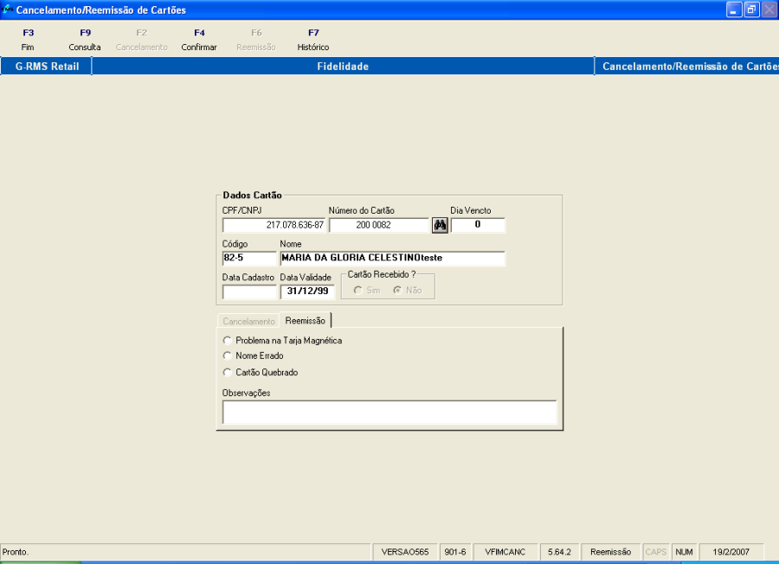Screen dimensions: 779x564
Task: Choose the Nome Errado reason
Action: point(254,356)
